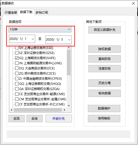138x145 pixels.
Task: Select the 数据下载 tab
Action: 26,12
